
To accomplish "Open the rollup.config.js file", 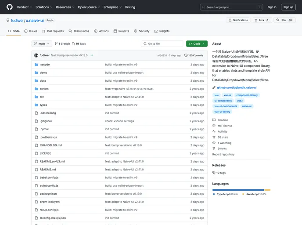I will click(x=49, y=210).
